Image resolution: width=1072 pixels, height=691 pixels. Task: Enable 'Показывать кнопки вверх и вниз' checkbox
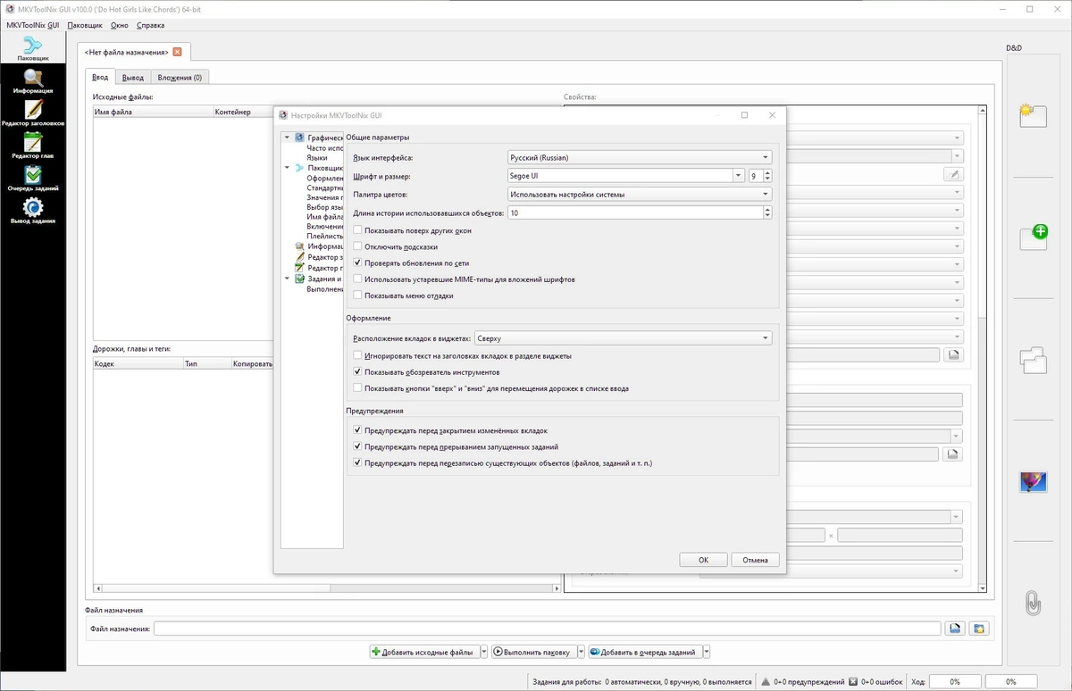click(358, 388)
